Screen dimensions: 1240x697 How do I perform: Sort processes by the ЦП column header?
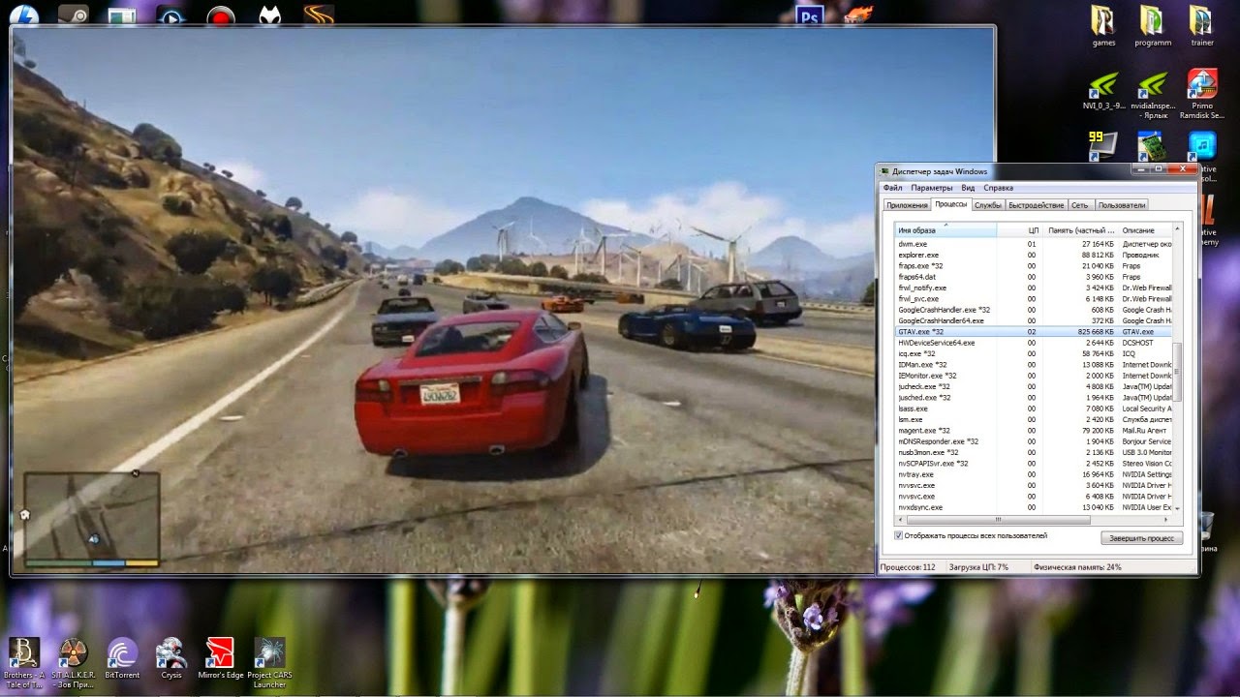click(1020, 230)
